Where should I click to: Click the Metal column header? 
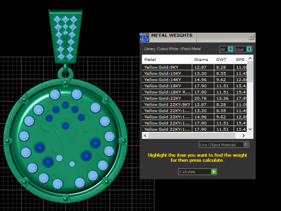[167, 60]
